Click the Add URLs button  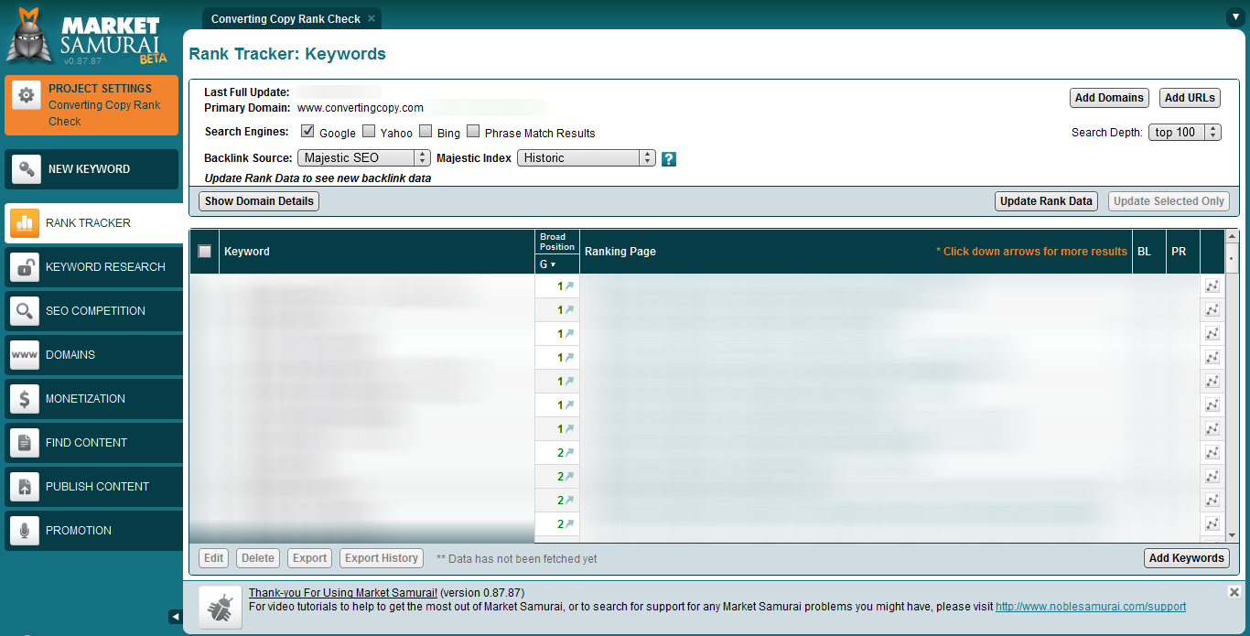1190,98
